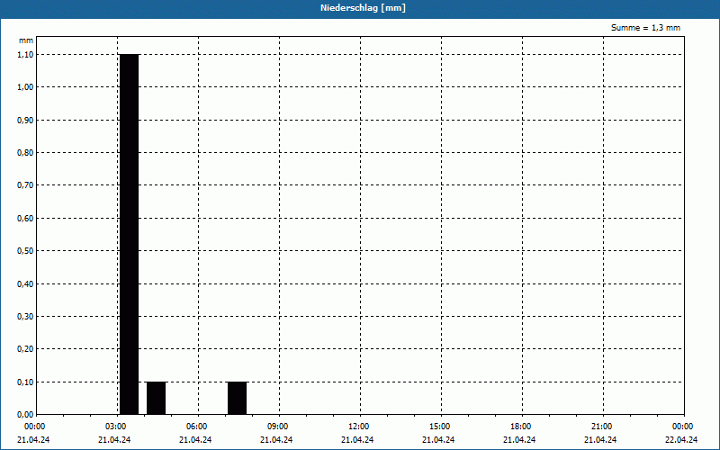
Task: Click the 18:00 x-axis time label
Action: point(520,427)
